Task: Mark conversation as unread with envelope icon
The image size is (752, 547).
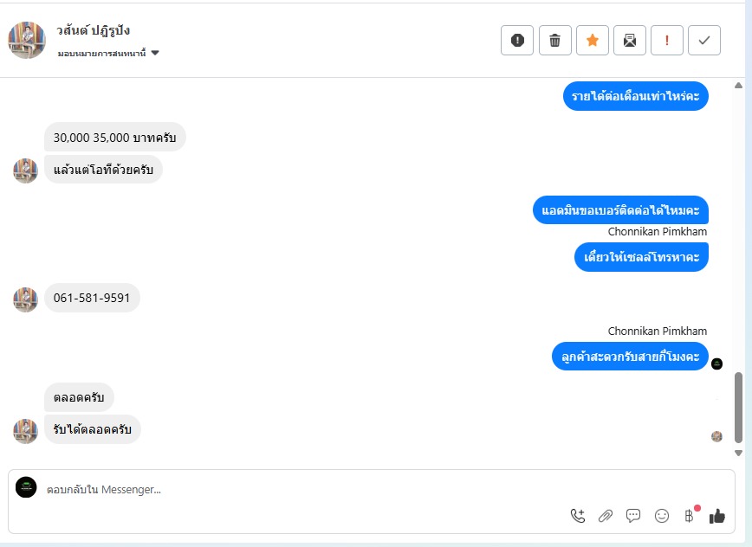Action: [x=630, y=40]
